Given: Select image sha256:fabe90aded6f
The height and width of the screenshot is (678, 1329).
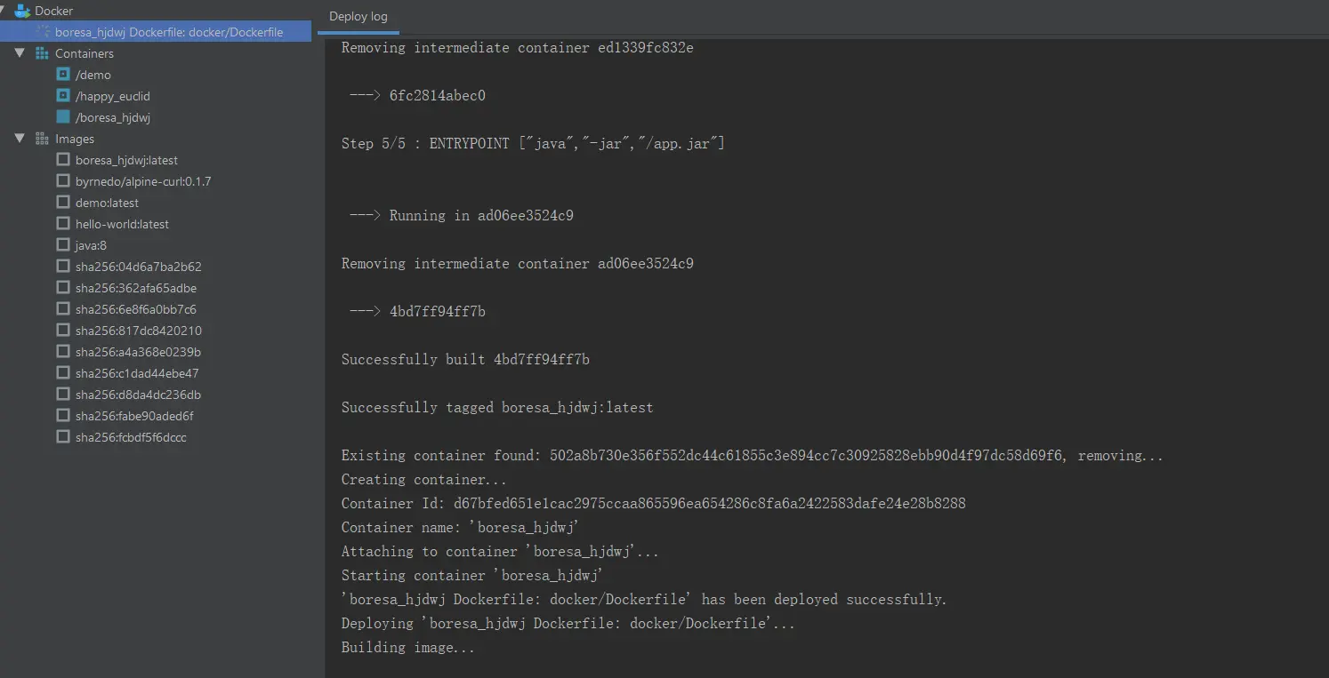Looking at the screenshot, I should pos(134,416).
